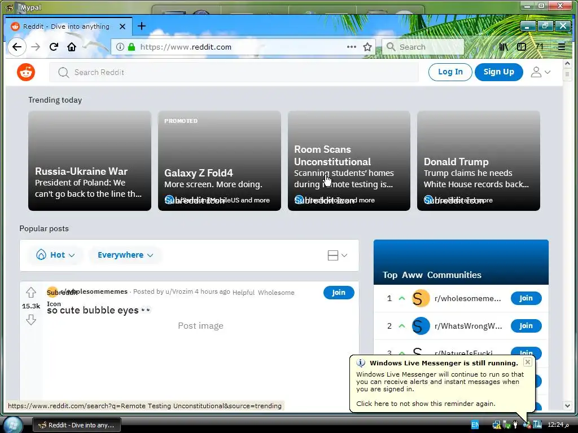Open Russia-Ukraine War trending card

(90, 161)
